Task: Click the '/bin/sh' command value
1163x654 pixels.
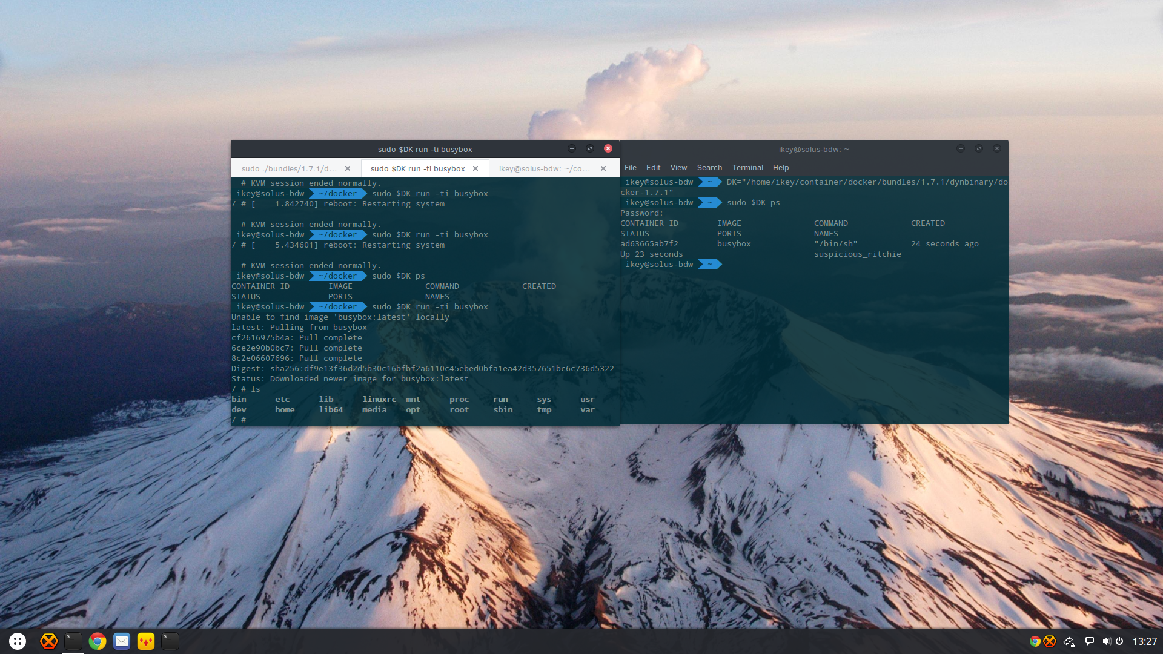Action: [x=836, y=244]
